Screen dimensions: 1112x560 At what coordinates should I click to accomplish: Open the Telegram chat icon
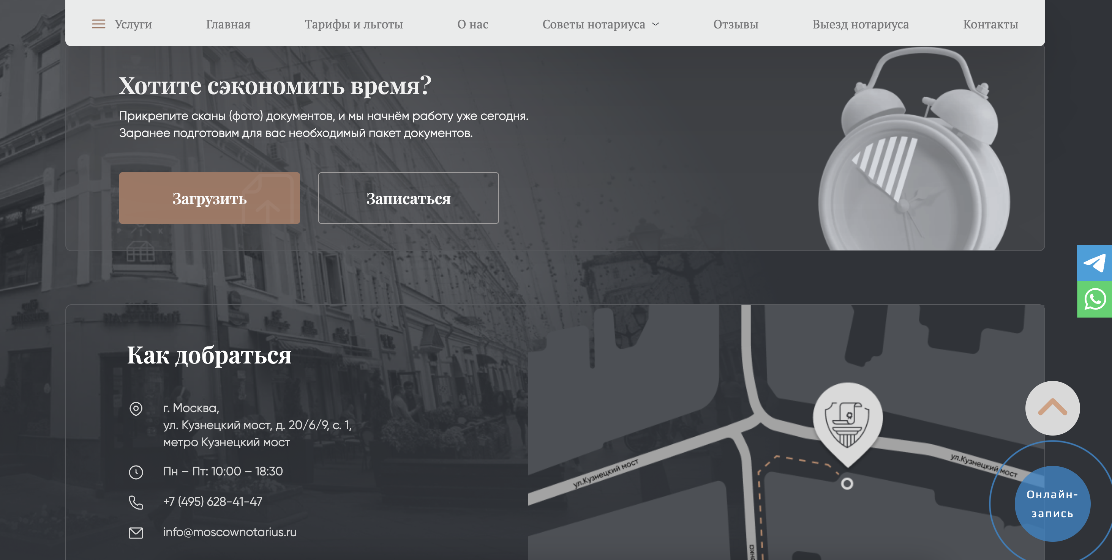pos(1094,263)
